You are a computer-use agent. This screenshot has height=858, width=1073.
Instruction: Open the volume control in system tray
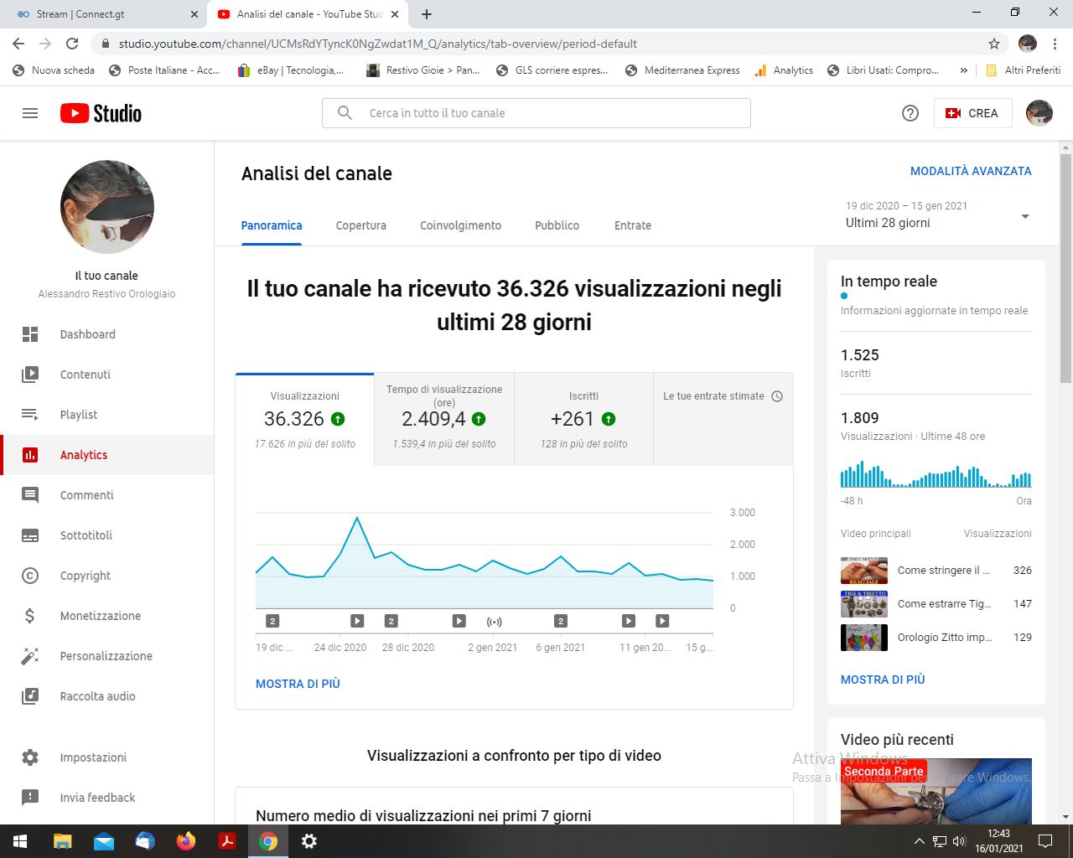point(959,841)
